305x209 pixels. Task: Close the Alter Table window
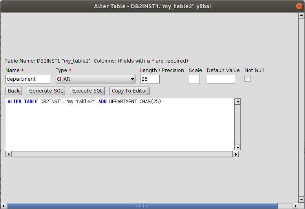click(x=299, y=6)
